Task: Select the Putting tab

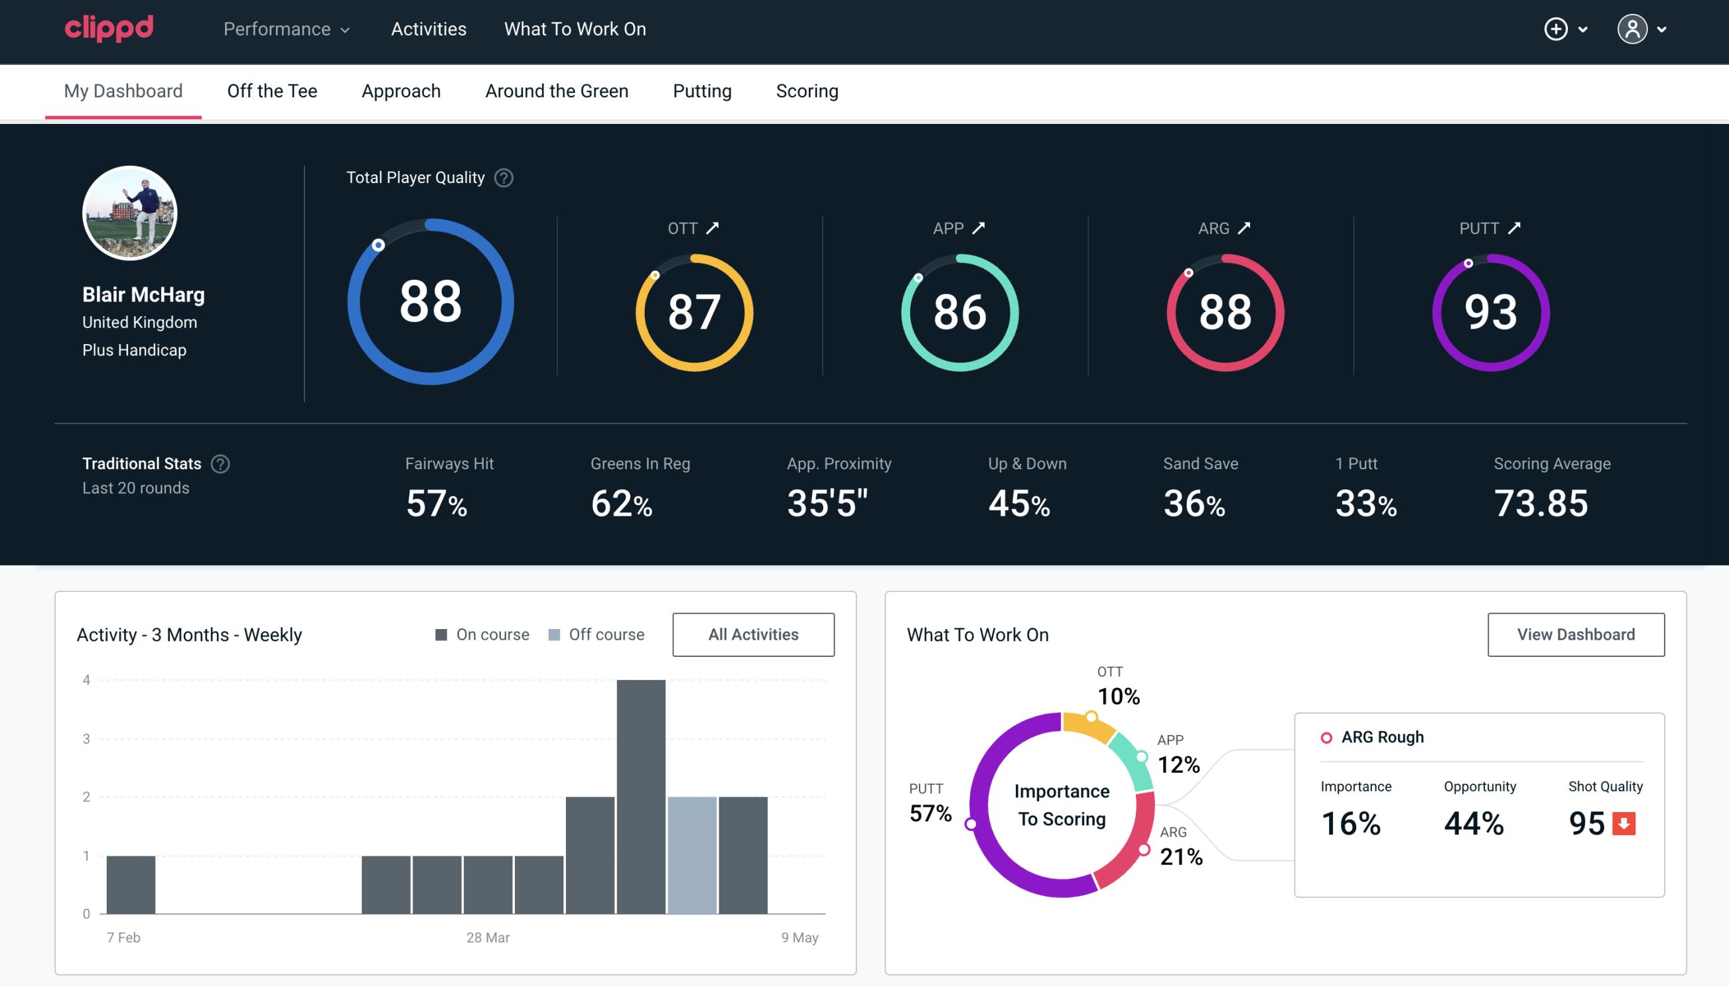Action: coord(702,90)
